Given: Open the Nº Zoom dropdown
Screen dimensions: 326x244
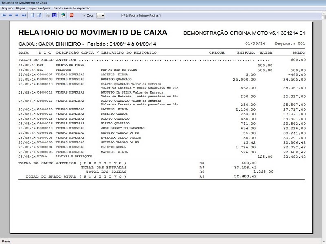Looking at the screenshot, I should pos(103,15).
